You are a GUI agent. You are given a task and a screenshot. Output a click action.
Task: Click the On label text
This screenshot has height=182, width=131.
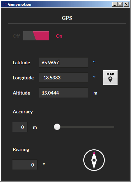coord(59,36)
